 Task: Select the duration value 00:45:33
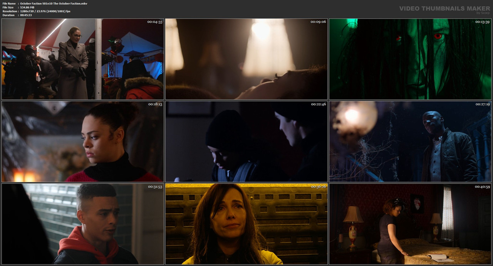[x=26, y=15]
